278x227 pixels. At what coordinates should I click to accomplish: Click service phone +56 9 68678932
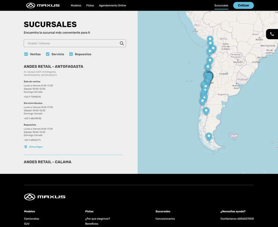click(33, 118)
